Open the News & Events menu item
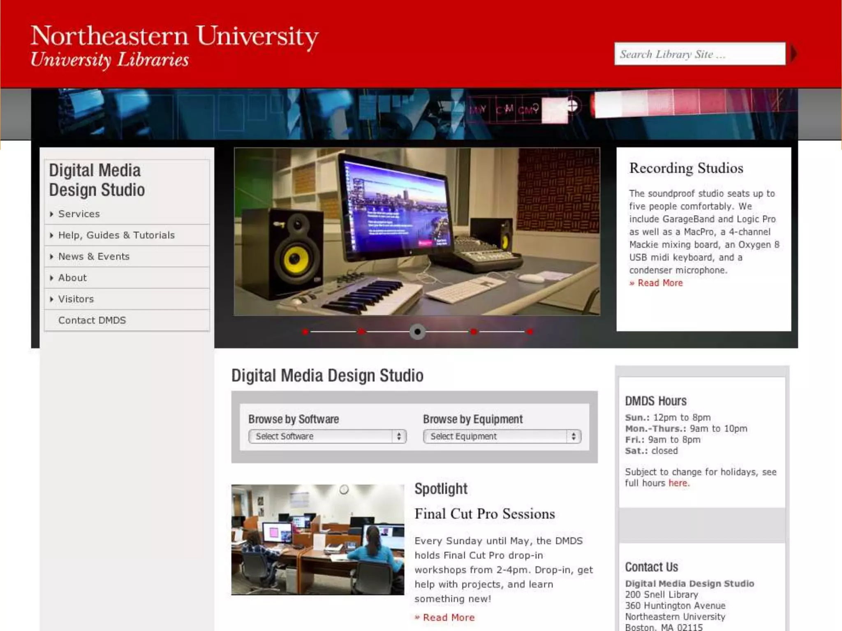This screenshot has width=842, height=631. [94, 257]
